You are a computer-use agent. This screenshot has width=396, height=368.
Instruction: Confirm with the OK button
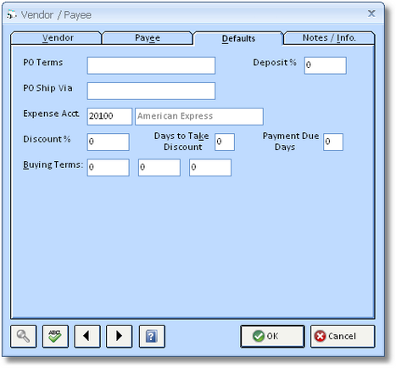pos(272,336)
